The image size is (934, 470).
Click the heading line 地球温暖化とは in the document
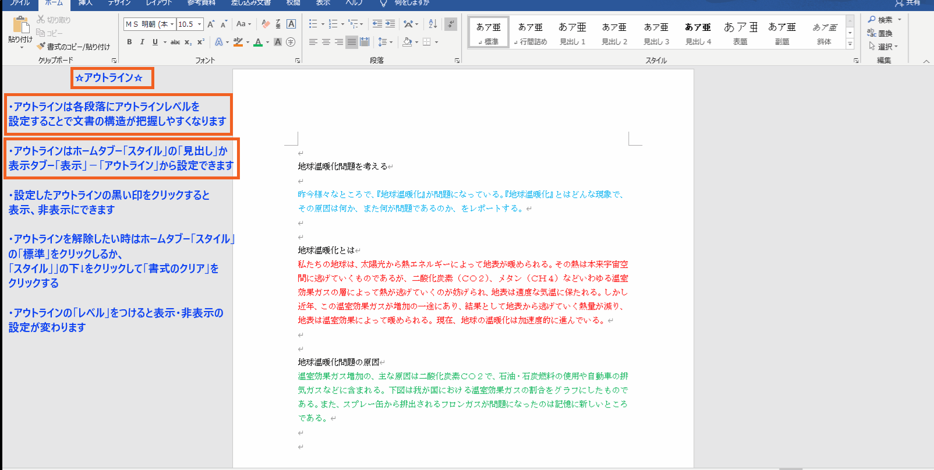pyautogui.click(x=326, y=250)
